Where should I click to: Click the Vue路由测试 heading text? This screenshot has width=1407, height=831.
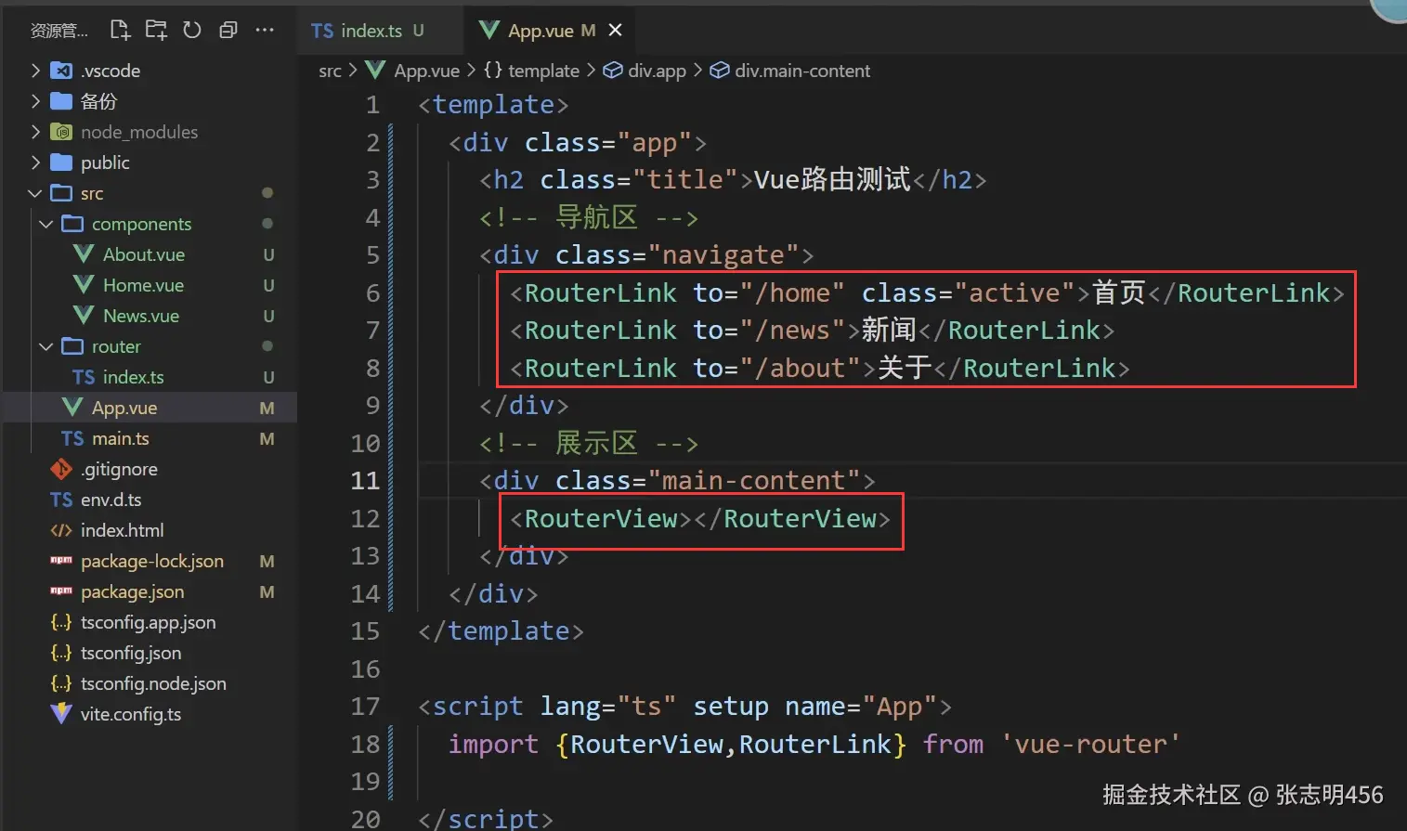tap(832, 179)
